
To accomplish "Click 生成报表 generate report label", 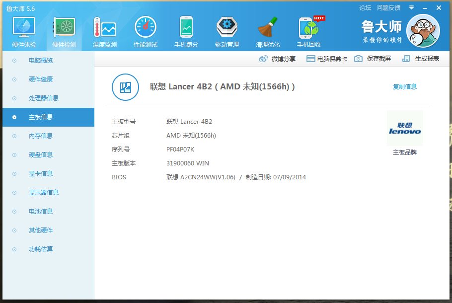I will (x=427, y=59).
